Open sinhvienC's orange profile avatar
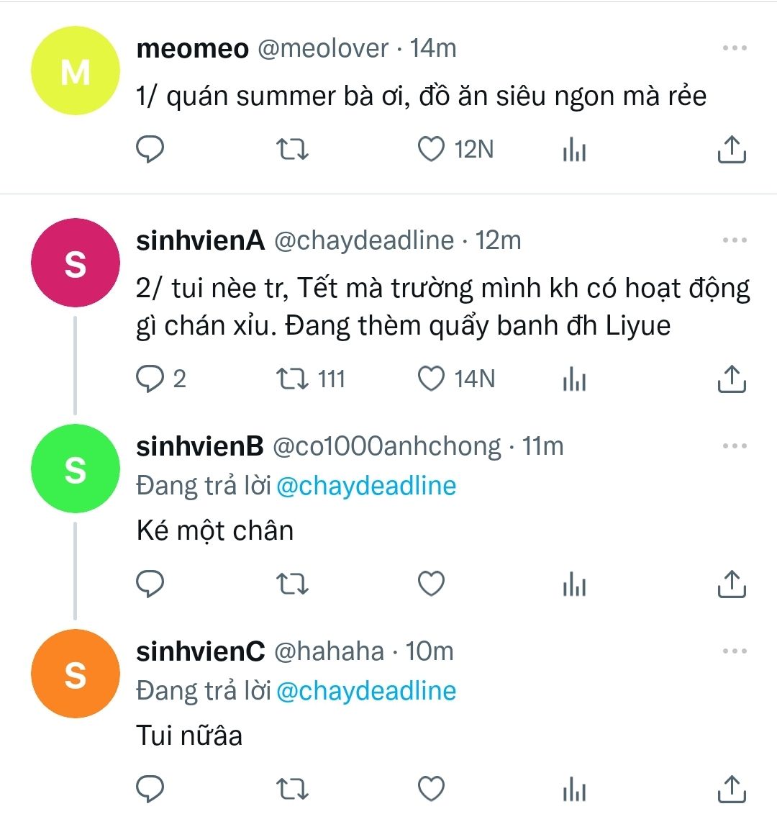This screenshot has width=777, height=832. [75, 674]
